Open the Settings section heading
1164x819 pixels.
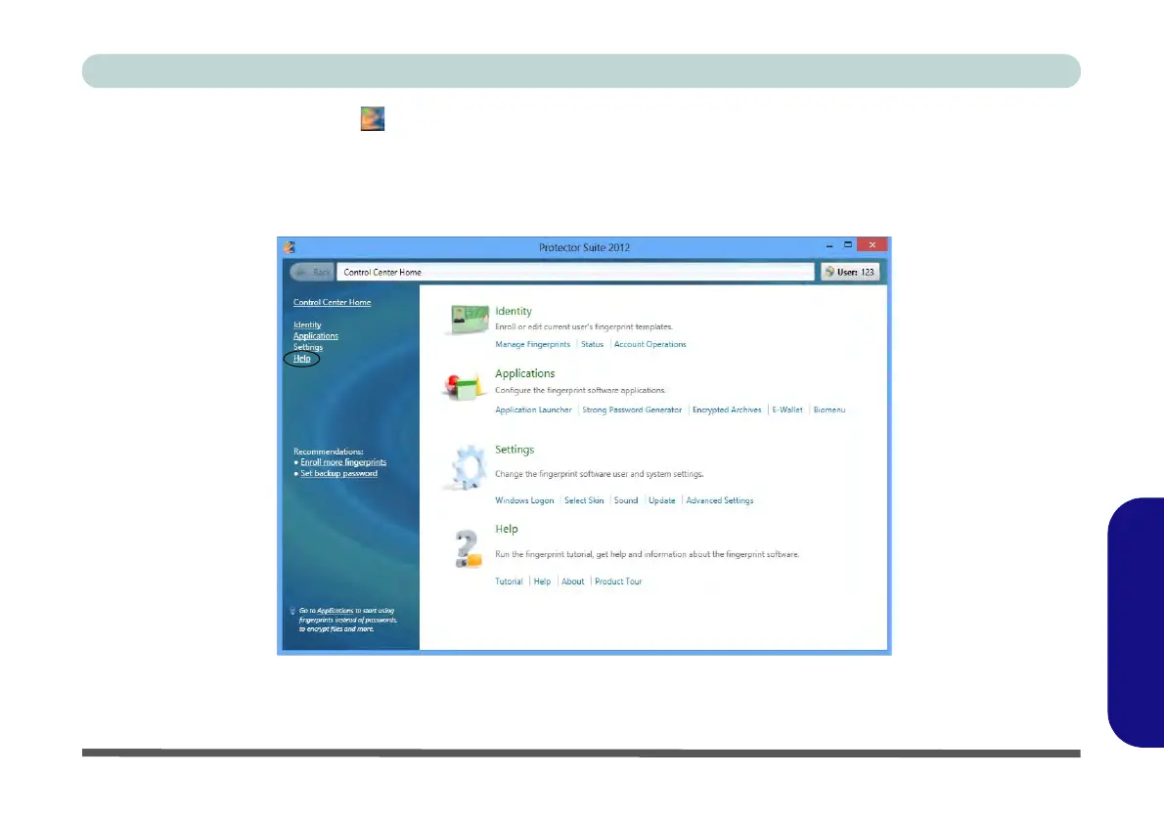click(x=515, y=450)
